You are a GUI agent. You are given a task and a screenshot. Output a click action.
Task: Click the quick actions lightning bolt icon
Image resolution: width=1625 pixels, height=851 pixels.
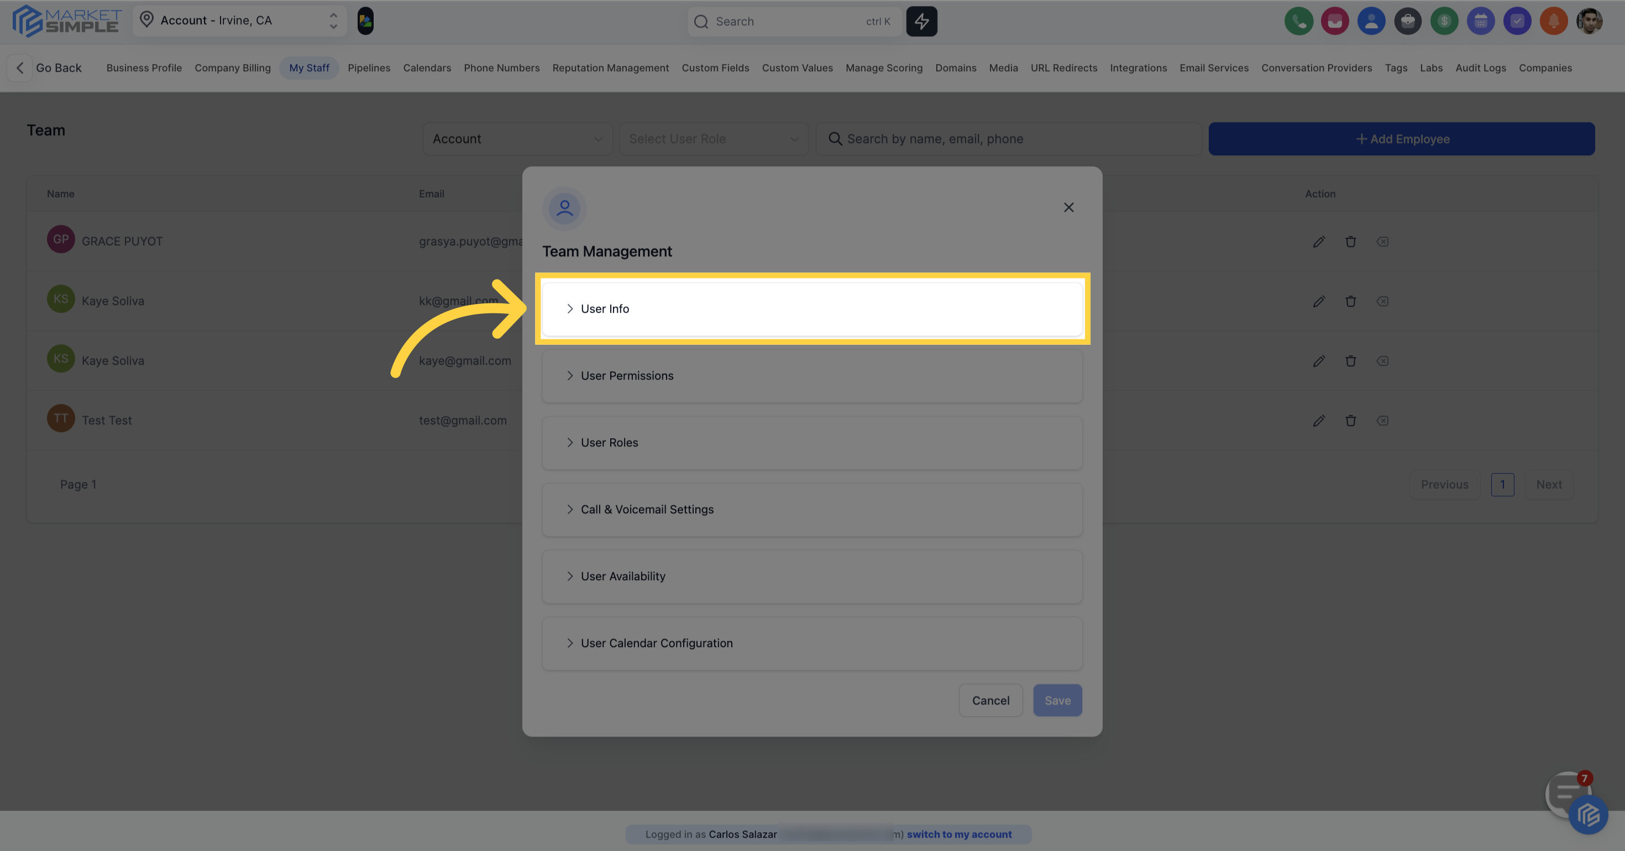point(921,21)
